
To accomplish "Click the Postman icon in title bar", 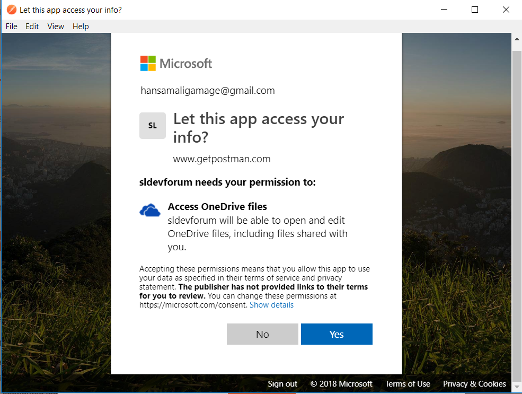I will [11, 10].
